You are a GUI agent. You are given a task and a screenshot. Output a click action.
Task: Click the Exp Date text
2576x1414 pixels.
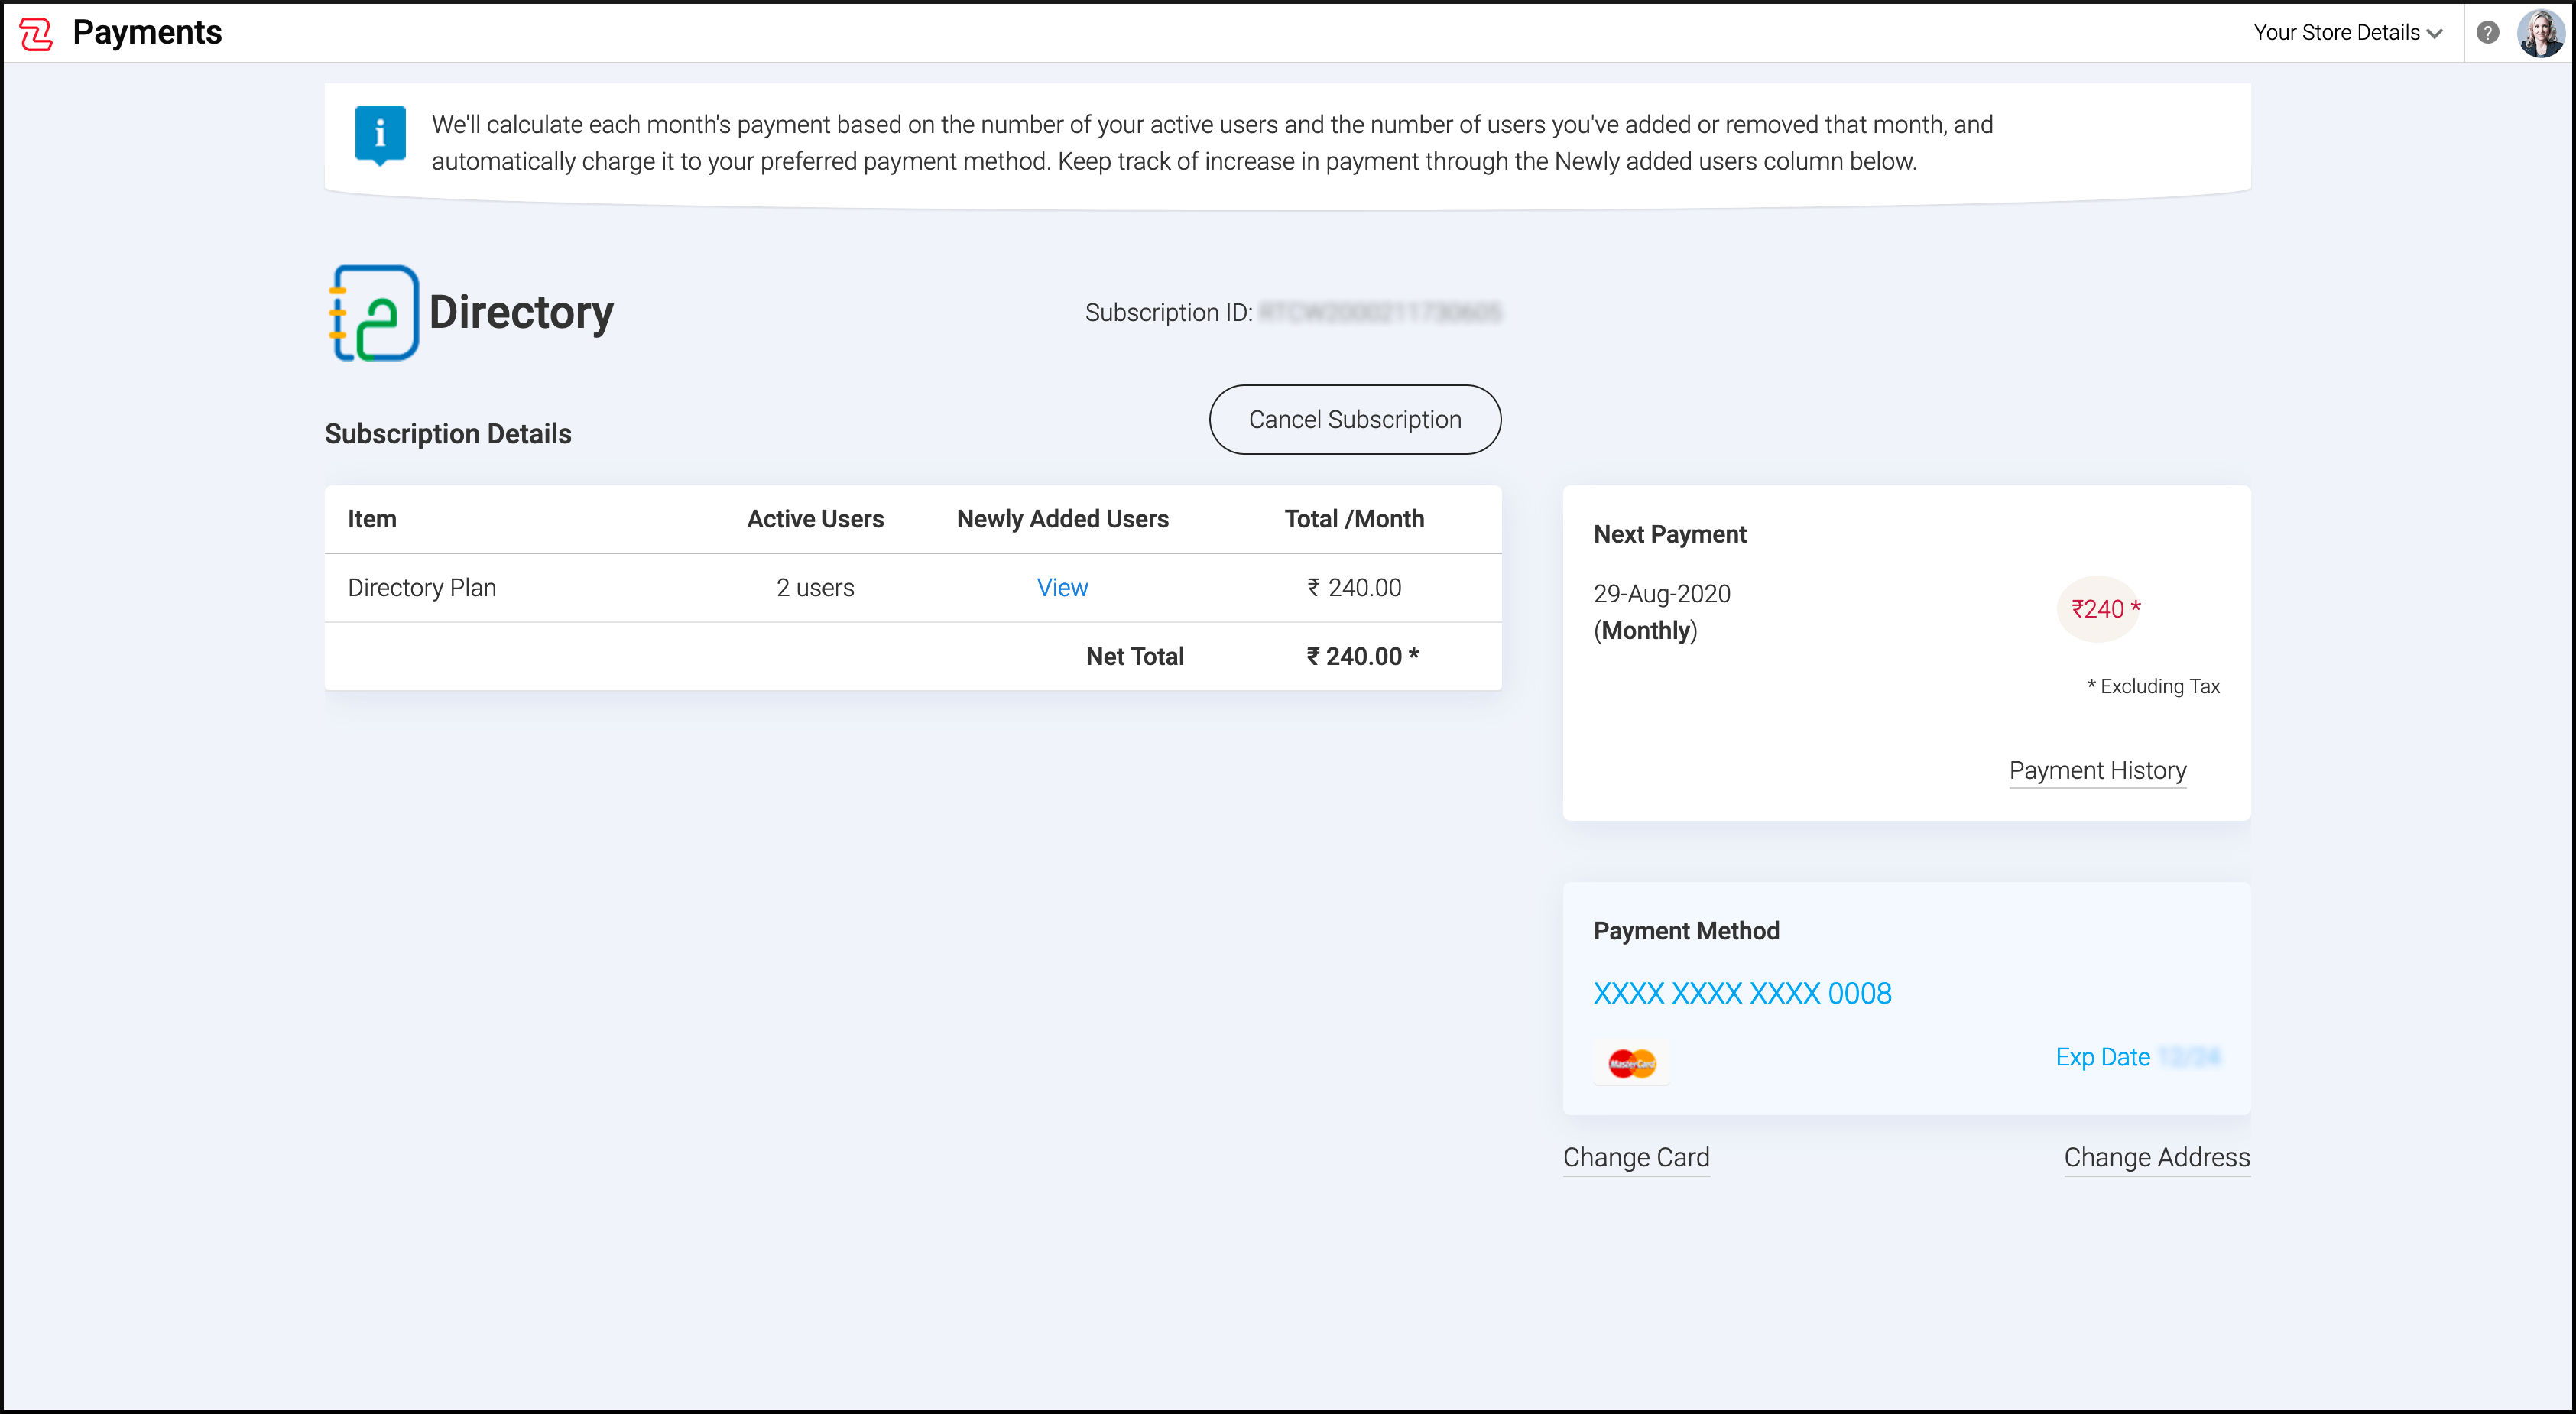click(x=2102, y=1057)
